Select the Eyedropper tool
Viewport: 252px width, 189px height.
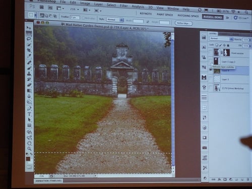tap(29, 56)
